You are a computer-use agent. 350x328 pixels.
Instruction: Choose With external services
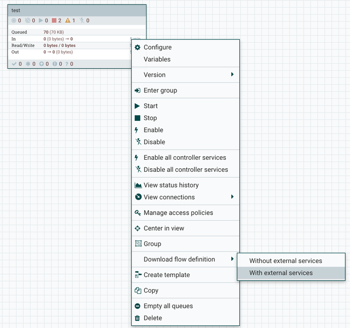tap(291, 273)
